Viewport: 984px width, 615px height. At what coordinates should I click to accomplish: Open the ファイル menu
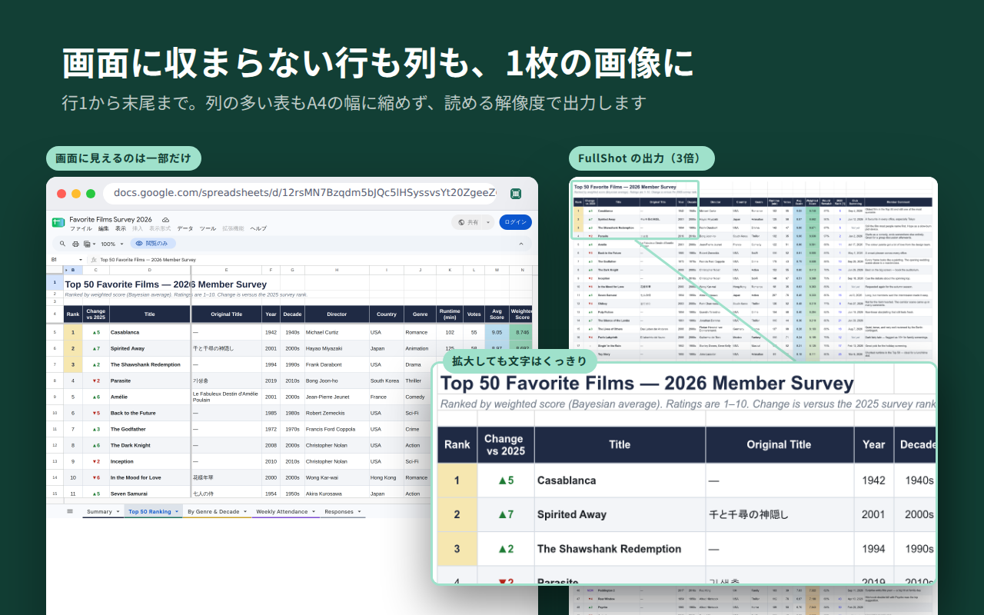(x=81, y=228)
